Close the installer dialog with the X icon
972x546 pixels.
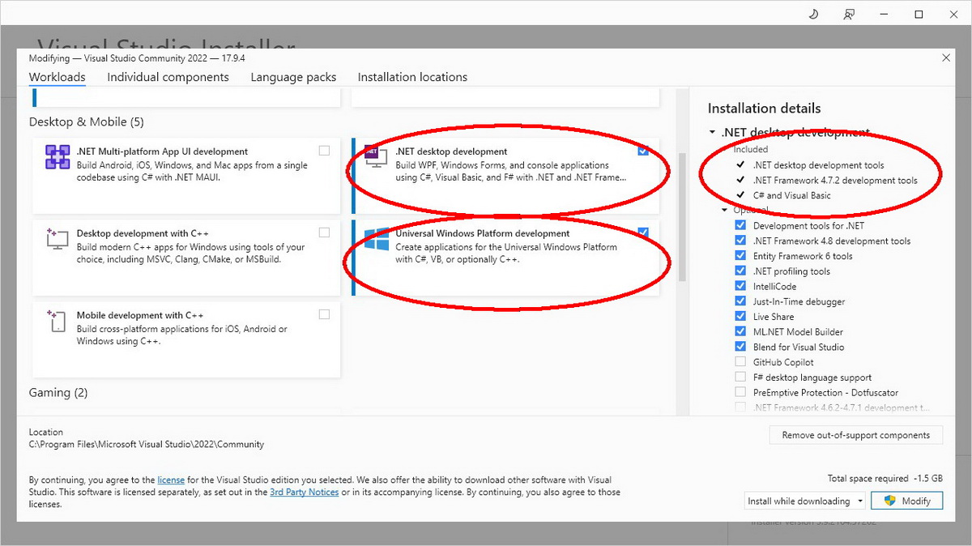point(945,58)
